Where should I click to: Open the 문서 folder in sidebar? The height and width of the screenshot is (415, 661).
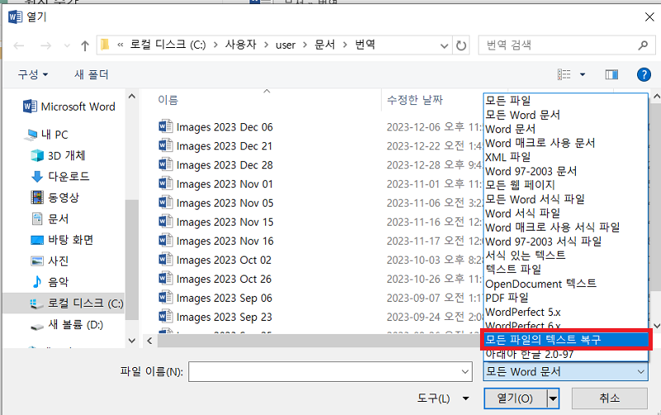tap(50, 218)
